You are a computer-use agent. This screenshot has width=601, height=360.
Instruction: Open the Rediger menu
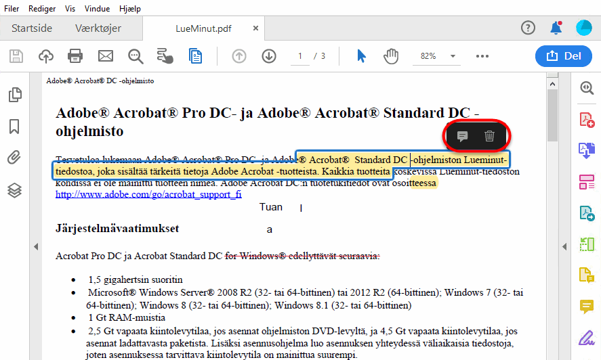pyautogui.click(x=42, y=8)
